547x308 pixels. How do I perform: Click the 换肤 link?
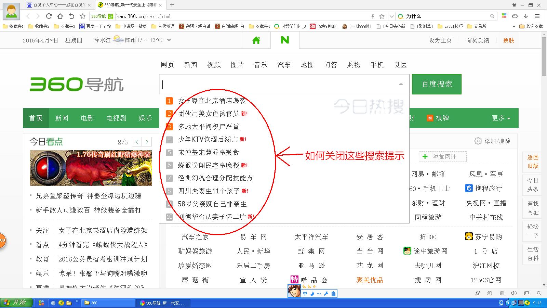[x=509, y=40]
